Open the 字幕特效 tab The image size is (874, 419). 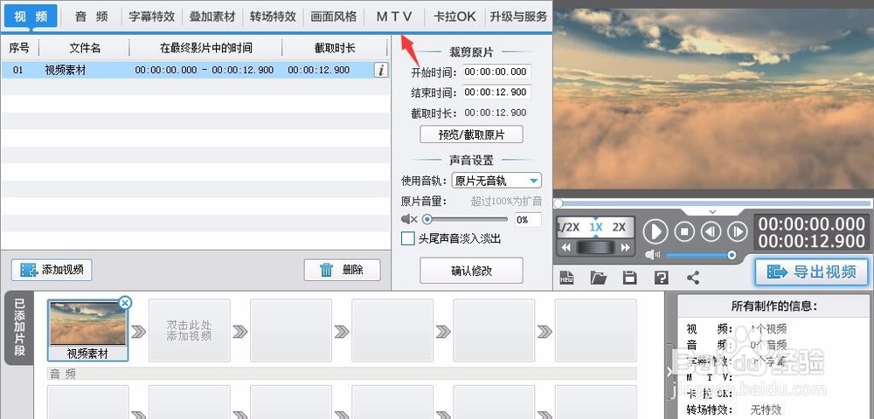point(151,17)
